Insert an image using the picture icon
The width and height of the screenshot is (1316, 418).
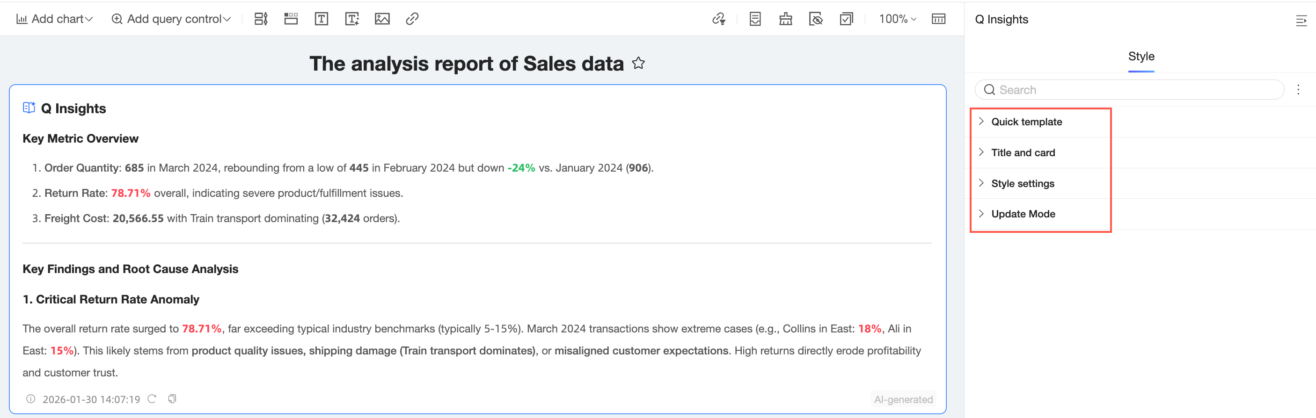pyautogui.click(x=382, y=19)
